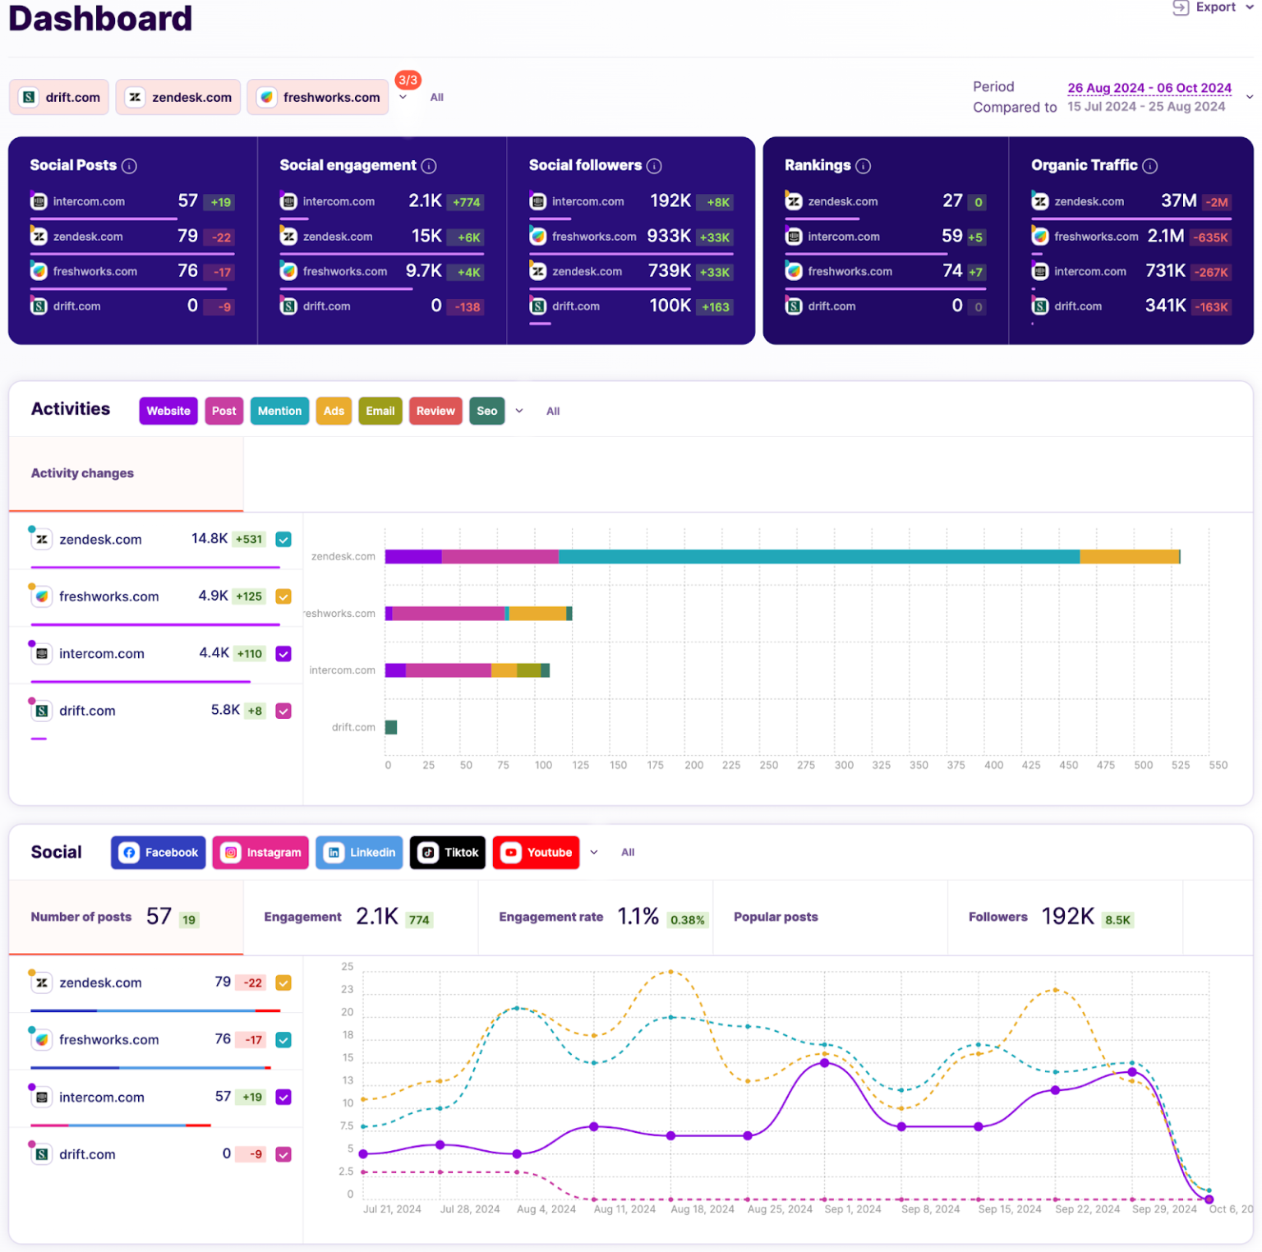Click the zendesk.com favicon in Rankings card

tap(794, 200)
